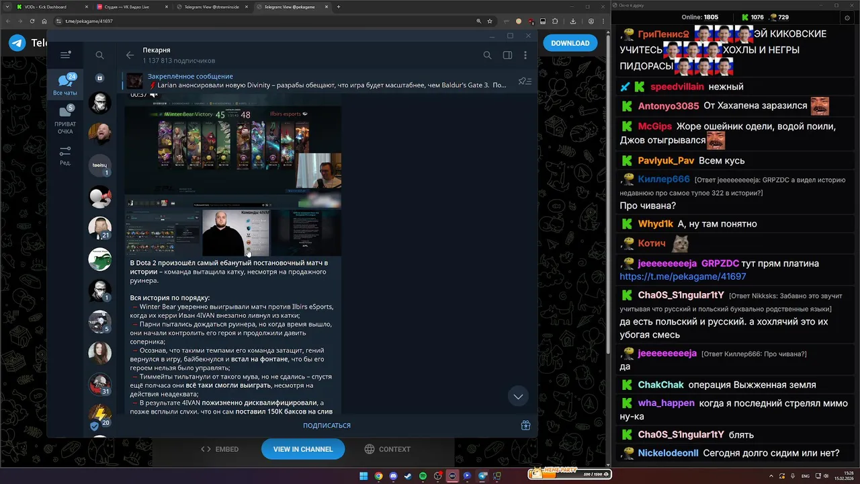Bookmark this page with the star icon

click(x=490, y=21)
